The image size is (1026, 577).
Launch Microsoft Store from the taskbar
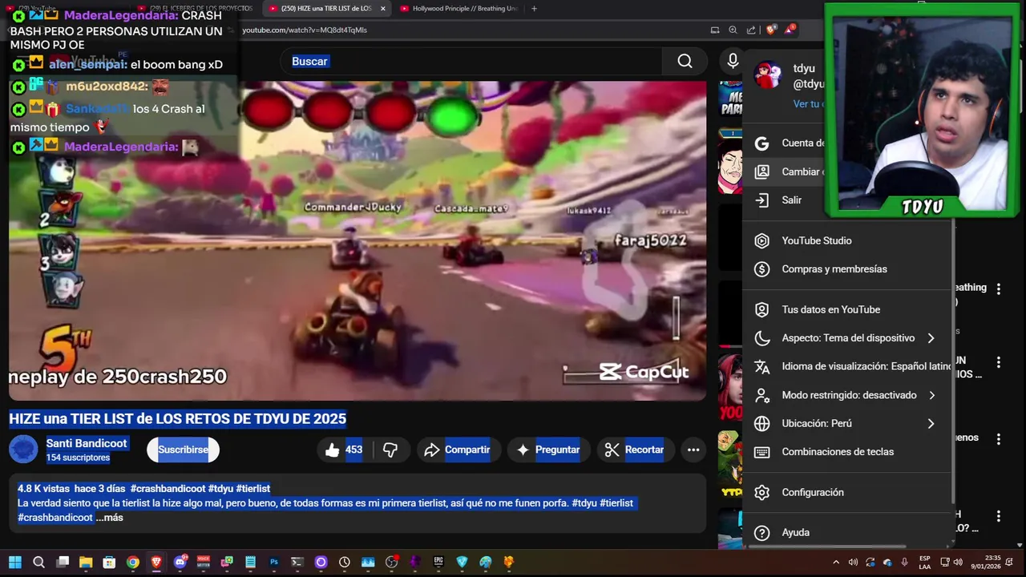(x=109, y=562)
